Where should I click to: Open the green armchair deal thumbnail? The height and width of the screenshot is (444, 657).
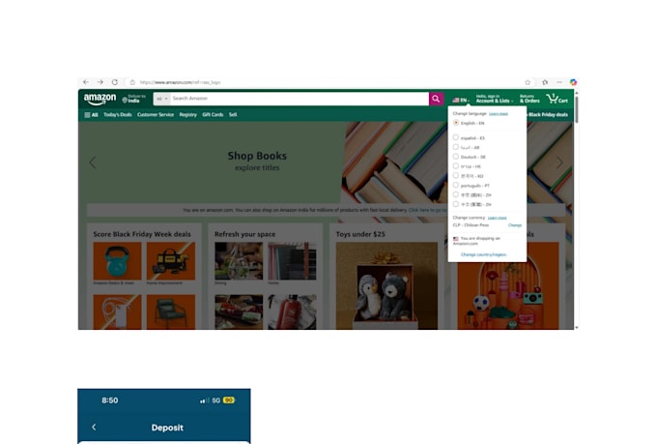coord(171,311)
